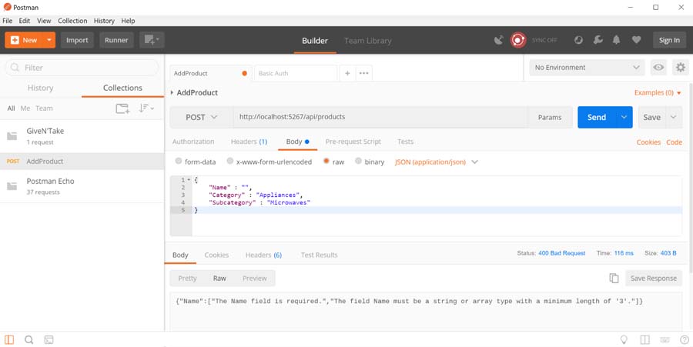The width and height of the screenshot is (693, 347).
Task: Click the notifications bell icon
Action: [x=617, y=40]
